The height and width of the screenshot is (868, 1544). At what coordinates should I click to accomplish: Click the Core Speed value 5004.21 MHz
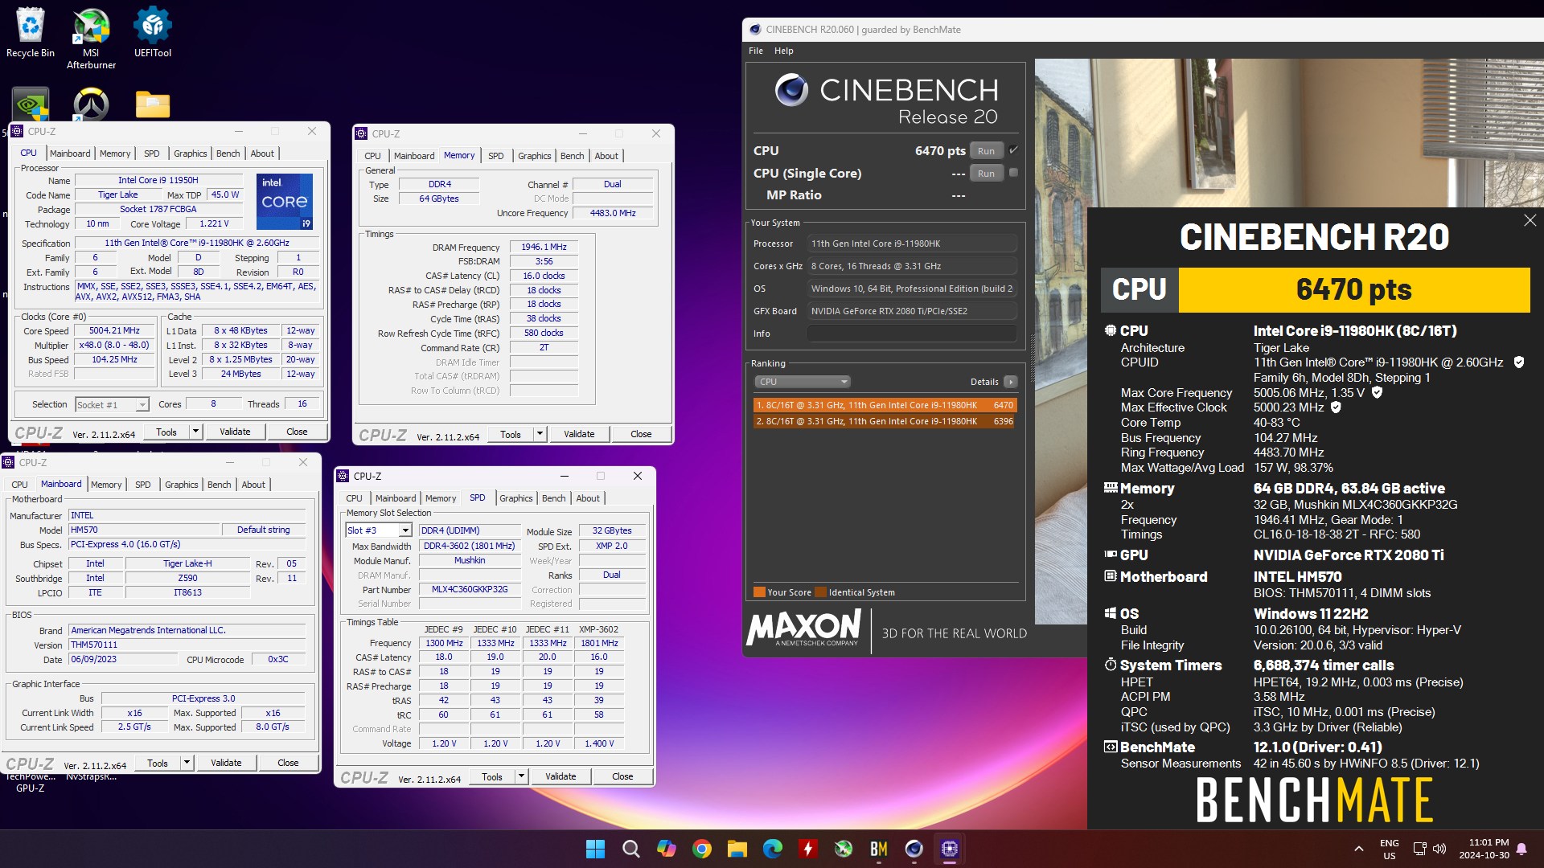tap(114, 330)
